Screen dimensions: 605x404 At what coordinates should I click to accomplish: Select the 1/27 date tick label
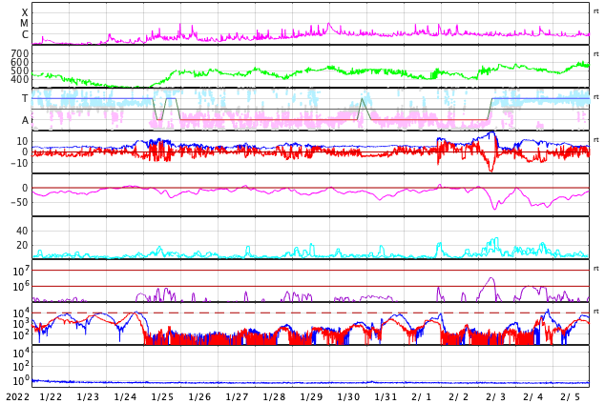click(x=237, y=396)
